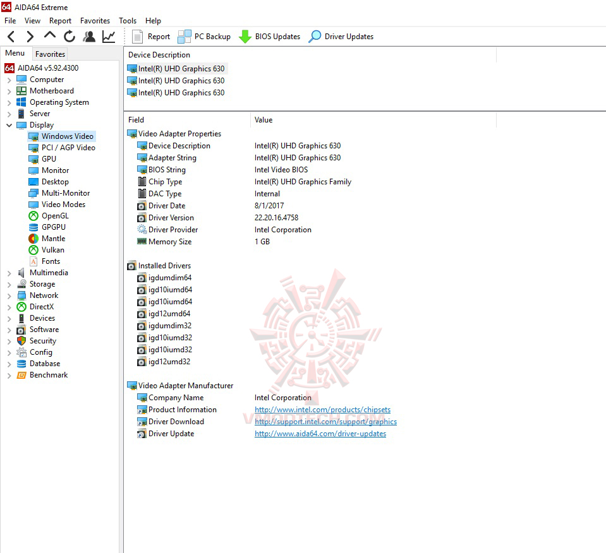This screenshot has width=606, height=553.
Task: Open the GPU page in the Display section
Action: click(43, 159)
